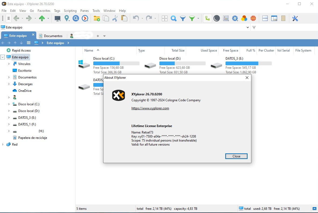Click the DATOS_3 (E:) usage bar

248,63
